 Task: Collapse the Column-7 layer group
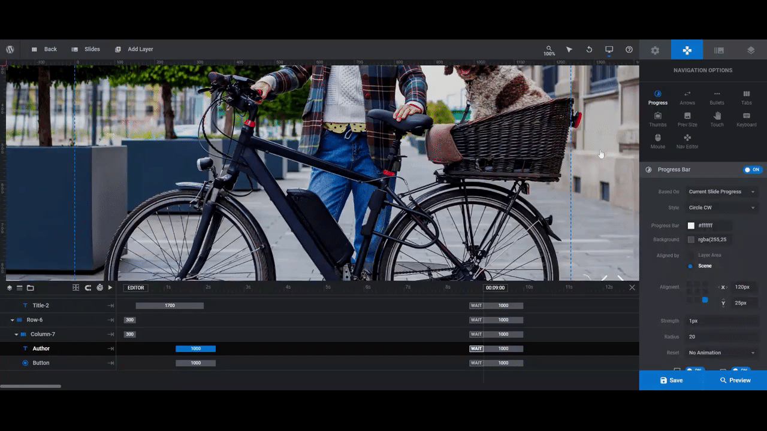16,334
